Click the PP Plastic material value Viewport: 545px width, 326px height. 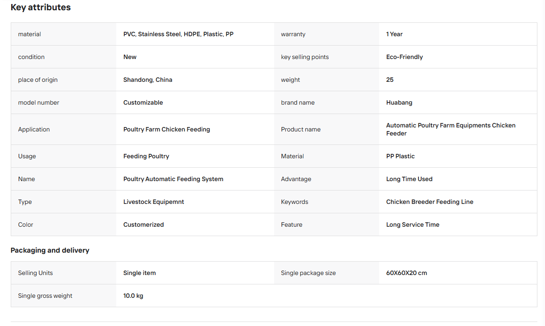pos(401,156)
